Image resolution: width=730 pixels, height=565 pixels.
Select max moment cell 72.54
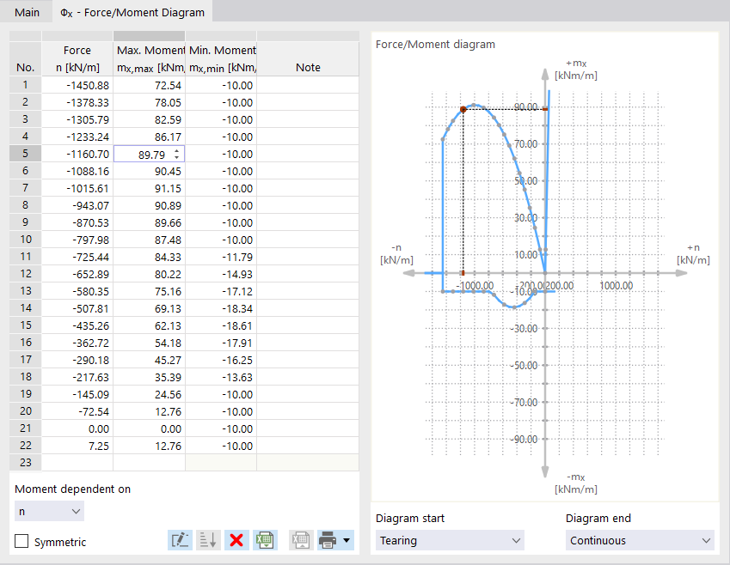[x=149, y=85]
